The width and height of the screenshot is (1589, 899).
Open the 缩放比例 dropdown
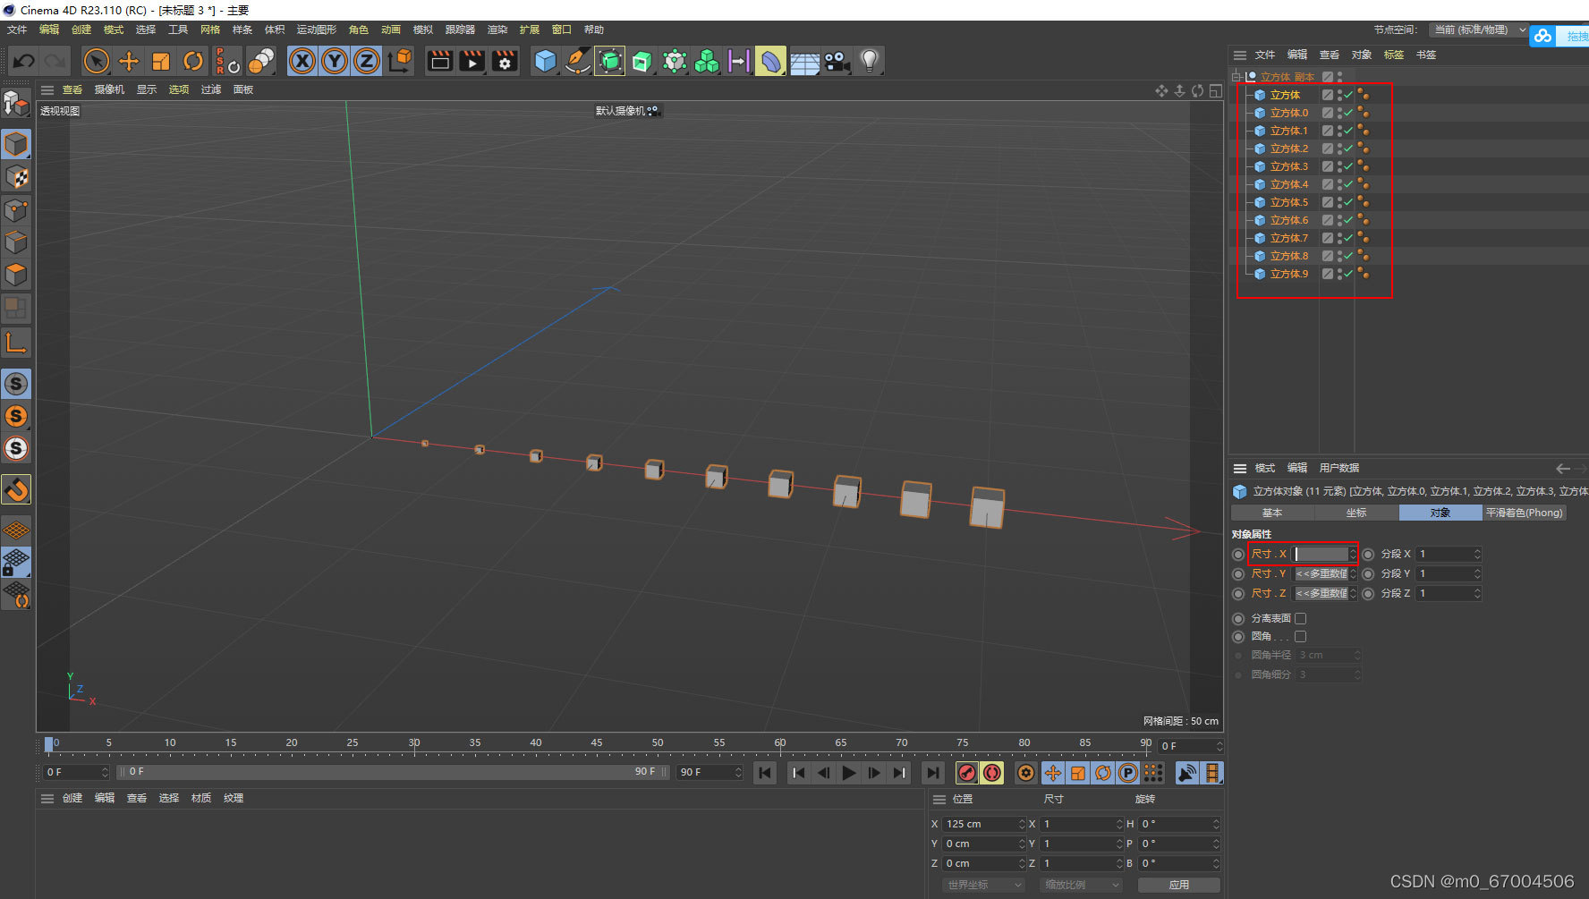point(1082,885)
